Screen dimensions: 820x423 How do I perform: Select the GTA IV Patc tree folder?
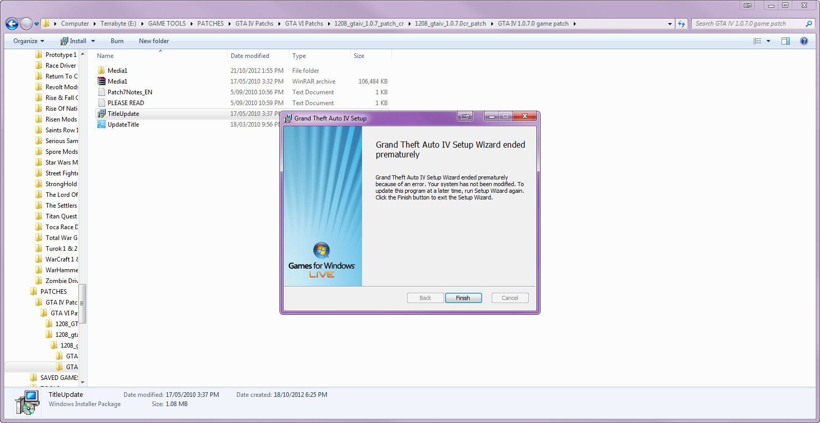tap(61, 303)
